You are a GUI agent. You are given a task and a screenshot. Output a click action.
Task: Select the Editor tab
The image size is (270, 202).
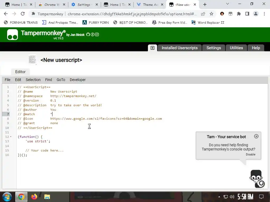pos(20,72)
